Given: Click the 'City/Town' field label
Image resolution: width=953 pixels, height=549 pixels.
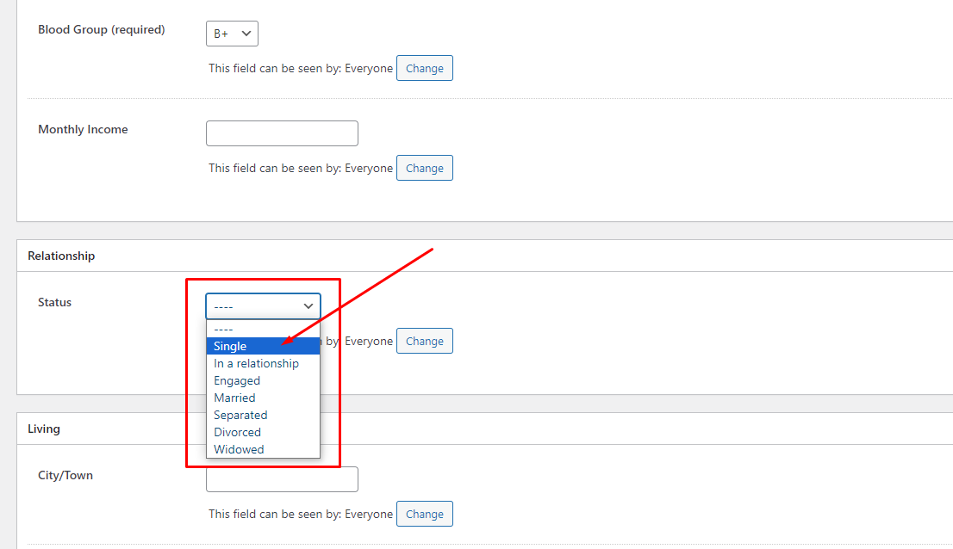Looking at the screenshot, I should (65, 475).
